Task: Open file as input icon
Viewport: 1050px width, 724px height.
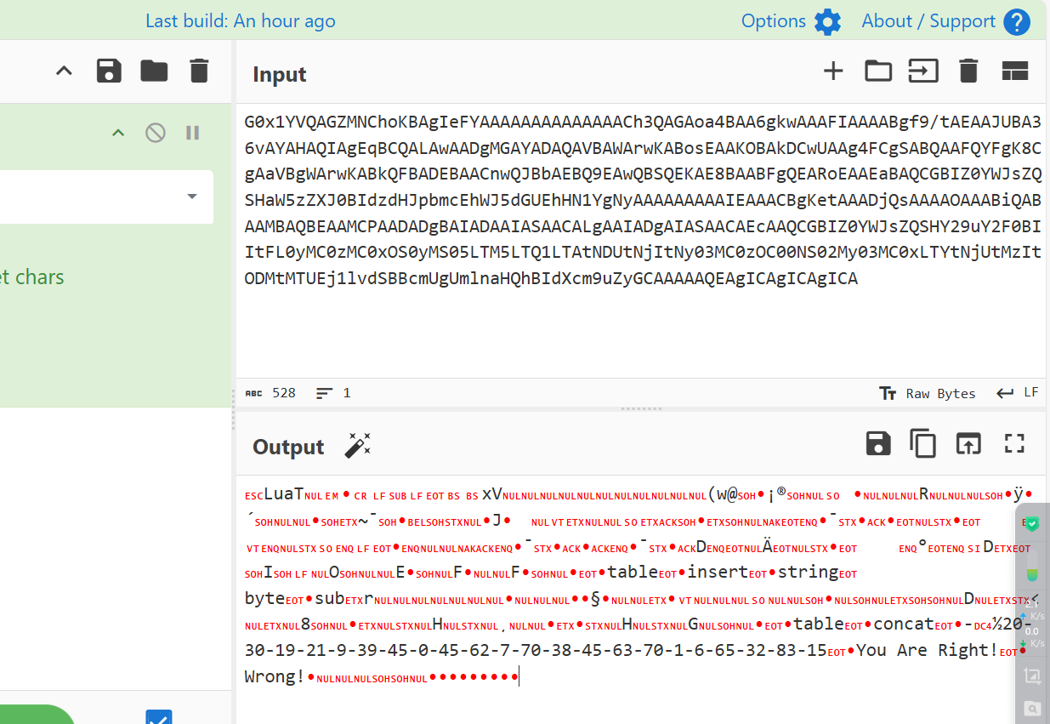Action: coord(923,71)
